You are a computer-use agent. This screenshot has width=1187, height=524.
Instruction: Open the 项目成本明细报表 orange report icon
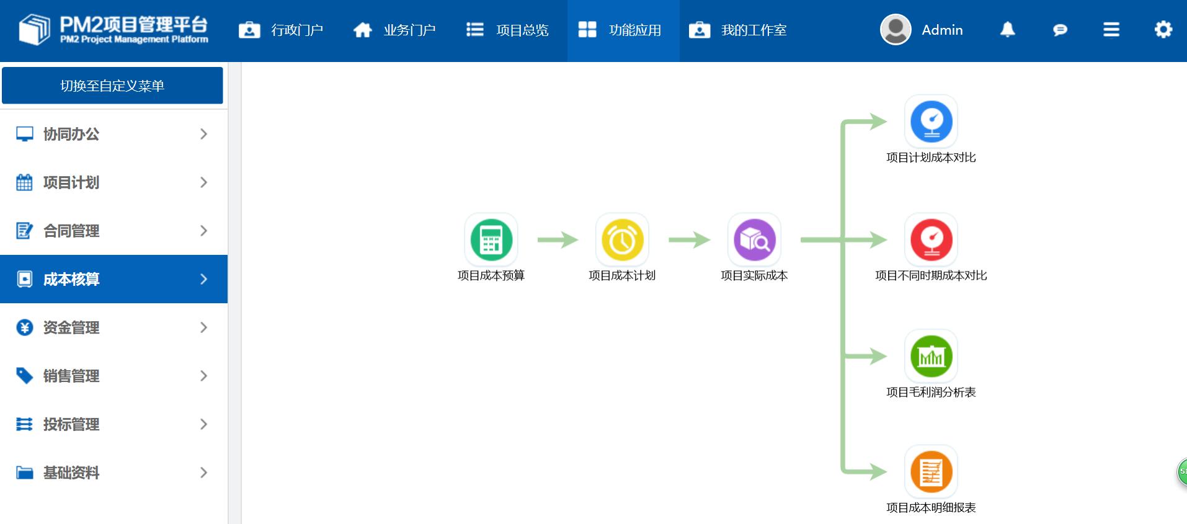(930, 472)
